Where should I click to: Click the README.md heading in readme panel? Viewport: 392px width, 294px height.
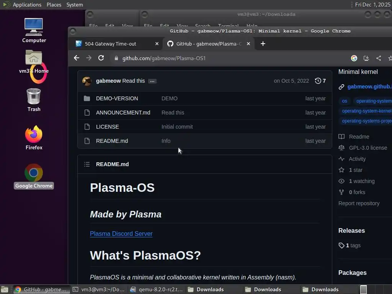pos(112,164)
